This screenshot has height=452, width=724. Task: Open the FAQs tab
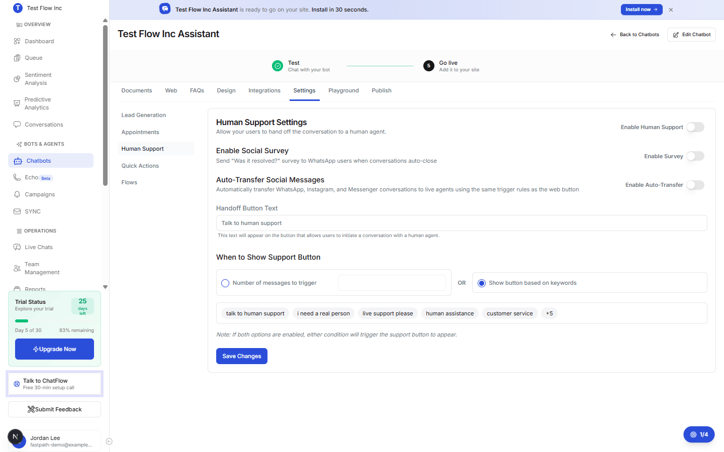click(x=197, y=90)
